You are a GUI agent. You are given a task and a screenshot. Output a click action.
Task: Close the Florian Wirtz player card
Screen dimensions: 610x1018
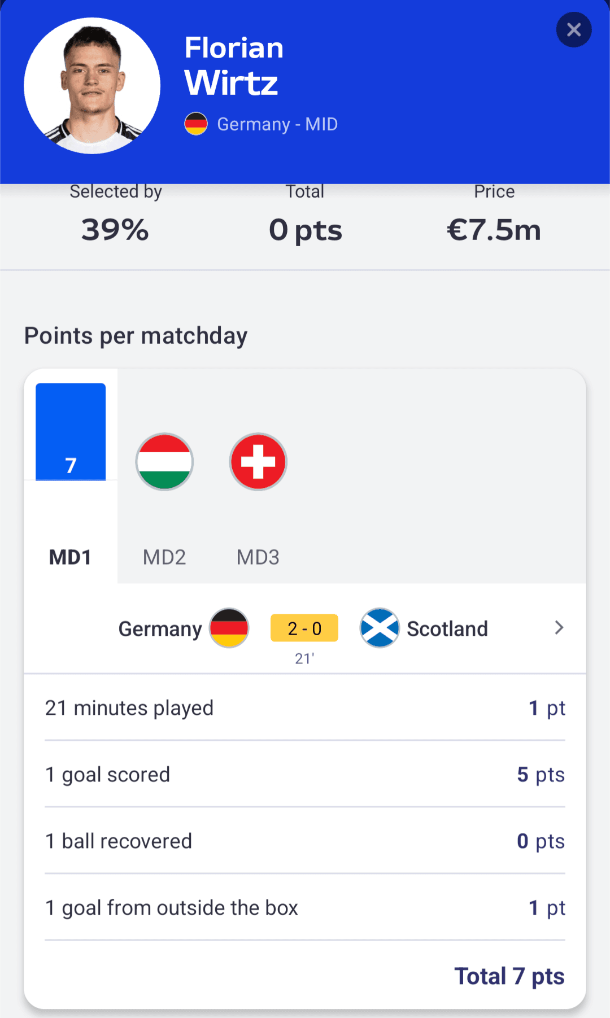[x=573, y=30]
